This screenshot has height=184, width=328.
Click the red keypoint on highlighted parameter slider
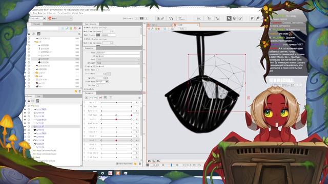click(116, 141)
